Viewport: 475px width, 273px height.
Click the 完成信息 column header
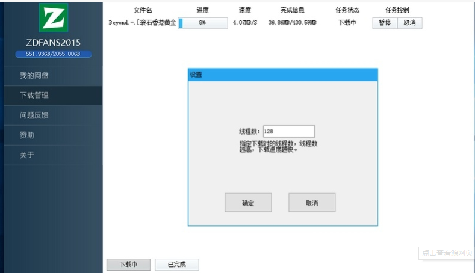pos(292,10)
